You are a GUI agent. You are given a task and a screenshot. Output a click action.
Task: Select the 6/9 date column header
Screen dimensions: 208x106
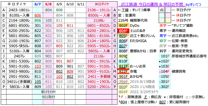pos(59,4)
